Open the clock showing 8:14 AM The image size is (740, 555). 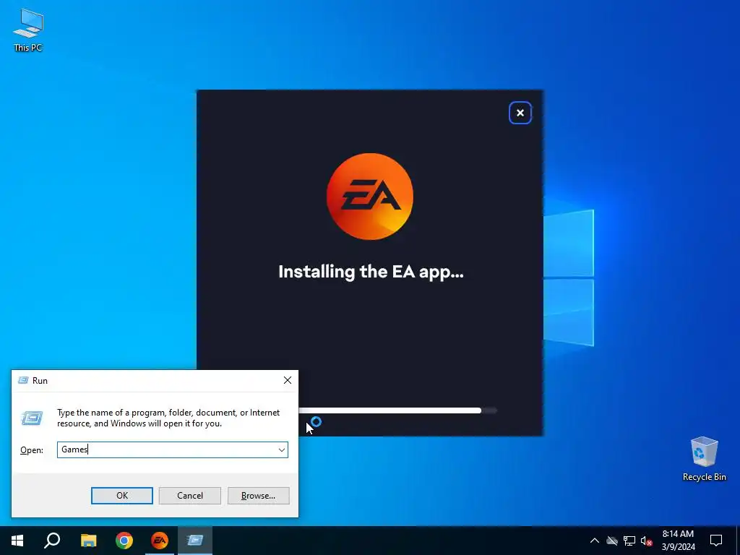[x=678, y=541]
